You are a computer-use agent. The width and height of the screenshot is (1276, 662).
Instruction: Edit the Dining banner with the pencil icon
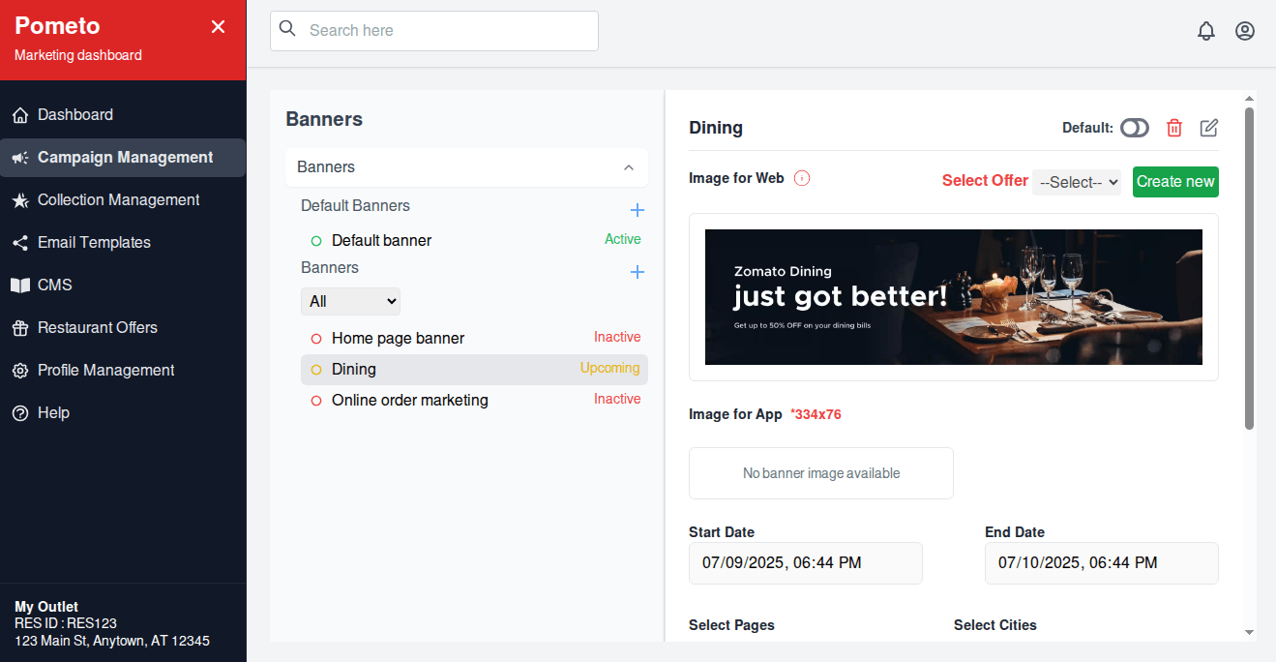[x=1208, y=127]
